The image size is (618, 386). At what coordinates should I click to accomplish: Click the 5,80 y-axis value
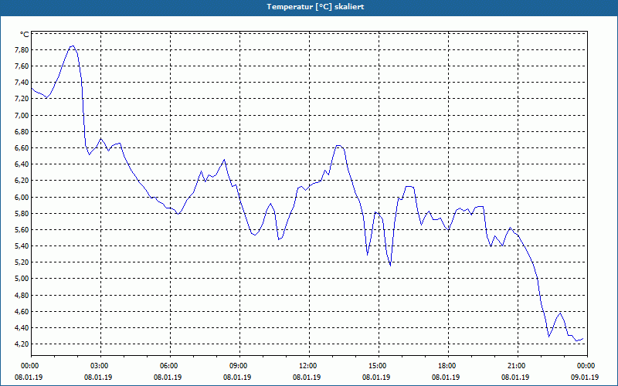pyautogui.click(x=22, y=214)
